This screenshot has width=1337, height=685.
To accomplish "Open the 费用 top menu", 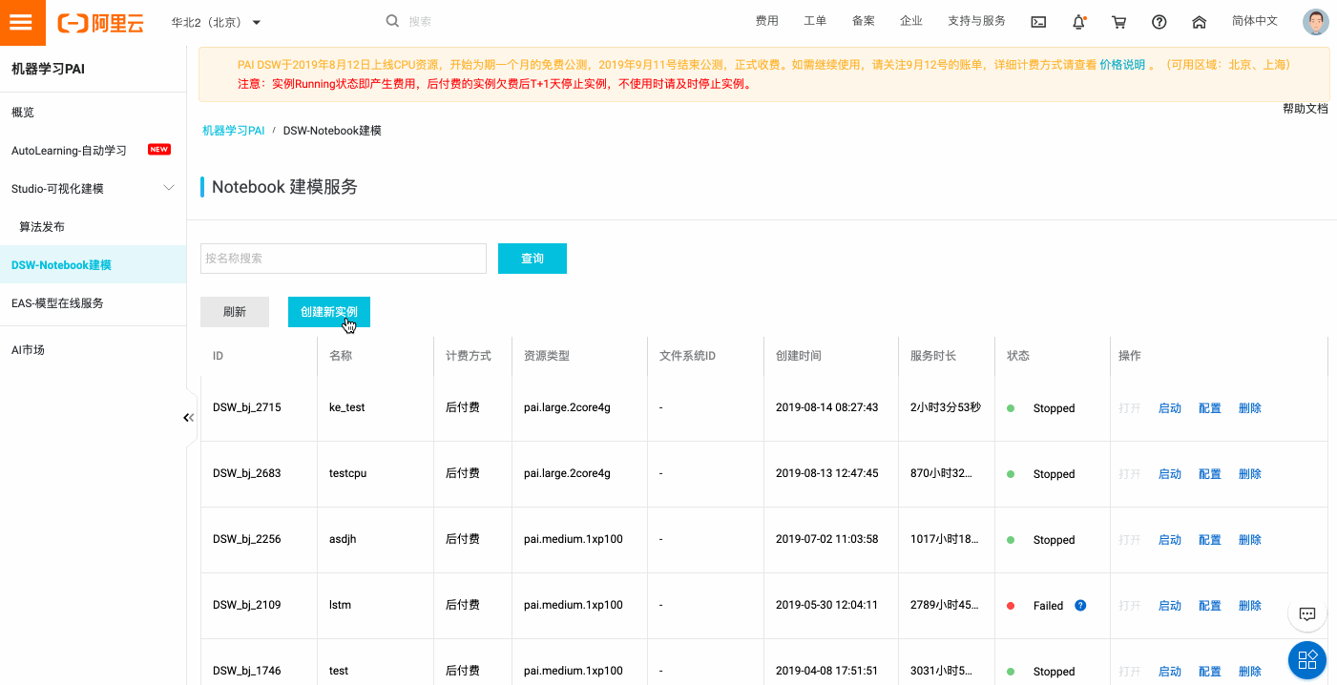I will click(x=766, y=21).
